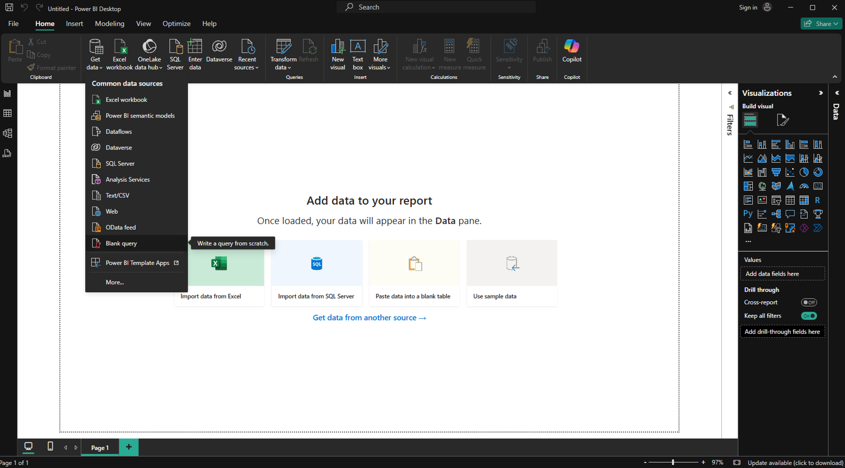Select OData feed menu item
Screen dimensions: 845x468
pyautogui.click(x=136, y=228)
